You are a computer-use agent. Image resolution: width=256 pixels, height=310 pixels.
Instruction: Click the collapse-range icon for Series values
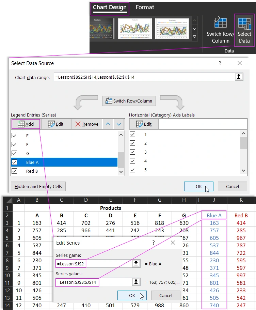[136, 282]
